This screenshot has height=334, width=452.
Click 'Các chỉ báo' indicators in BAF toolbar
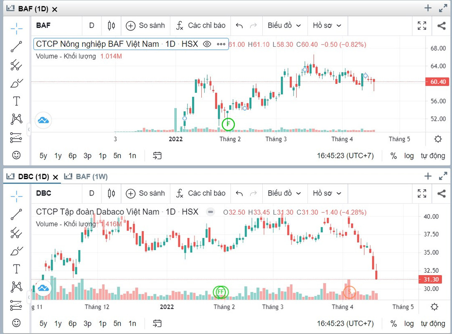201,25
